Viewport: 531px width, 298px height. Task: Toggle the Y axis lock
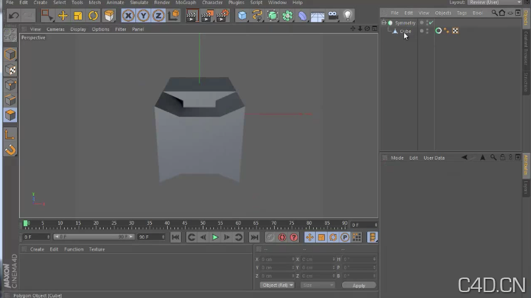(143, 16)
